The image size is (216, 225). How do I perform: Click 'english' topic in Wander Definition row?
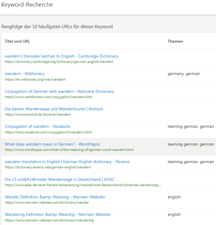(174, 197)
